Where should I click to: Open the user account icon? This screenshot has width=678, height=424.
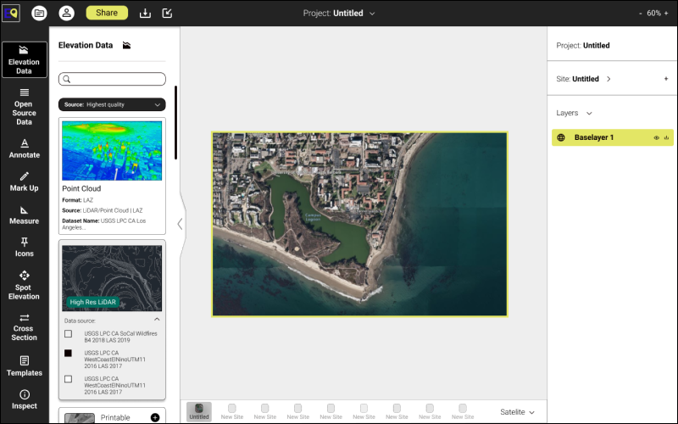[67, 13]
